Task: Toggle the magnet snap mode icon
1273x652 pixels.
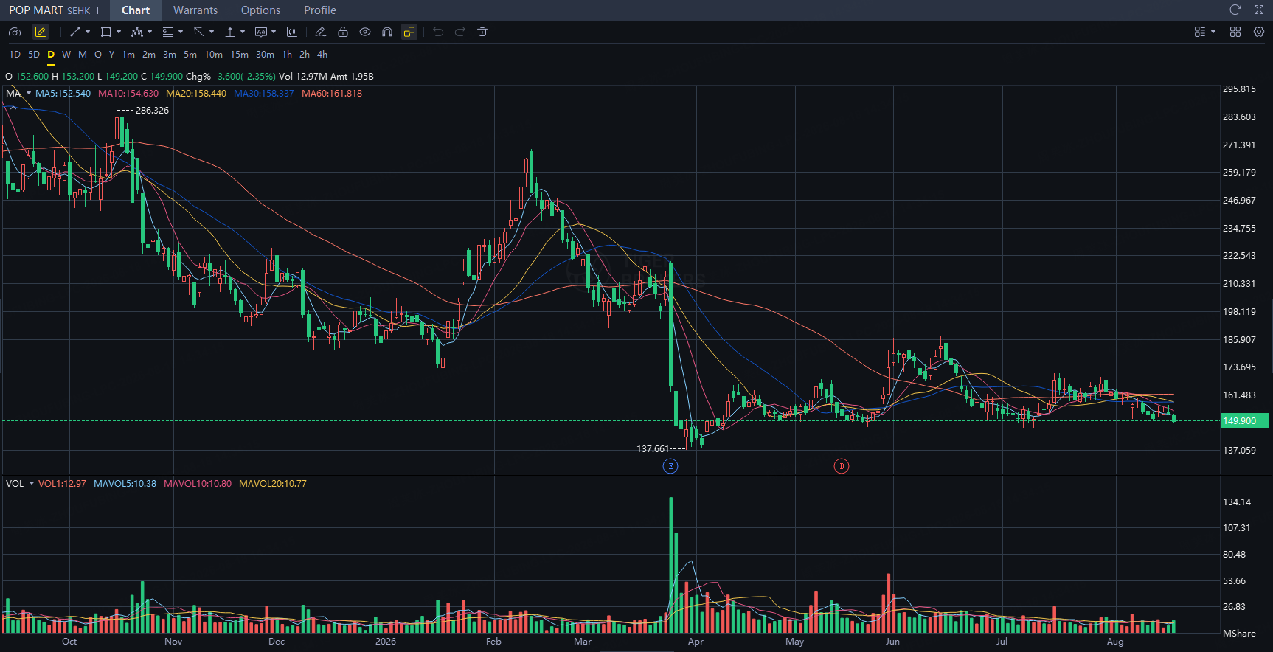Action: tap(387, 32)
